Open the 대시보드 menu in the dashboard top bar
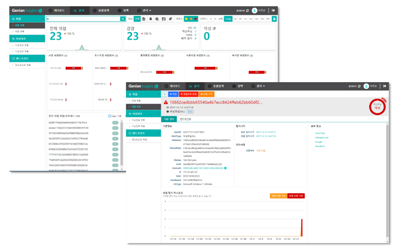The height and width of the screenshot is (249, 396). [56, 10]
